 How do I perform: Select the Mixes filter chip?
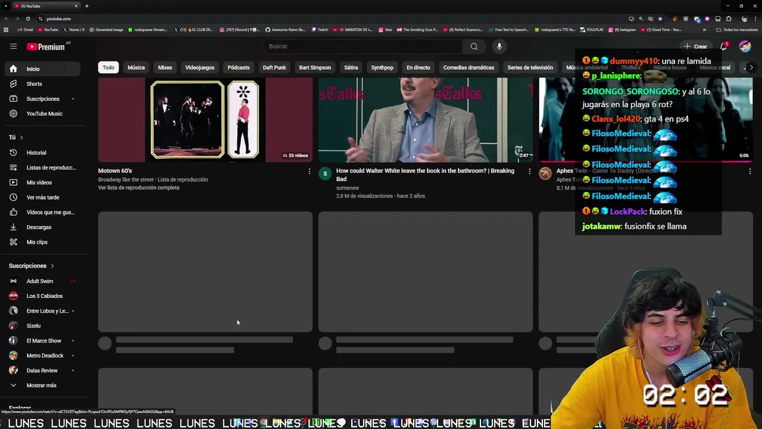tap(165, 67)
